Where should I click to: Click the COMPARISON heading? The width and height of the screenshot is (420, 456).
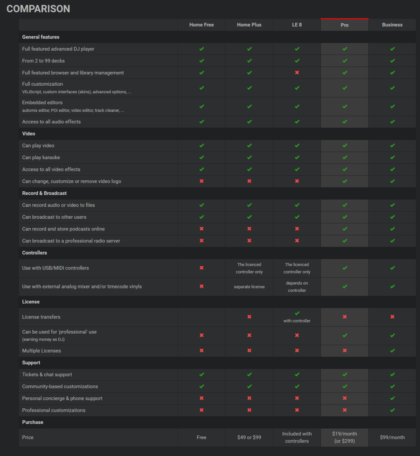[x=38, y=9]
